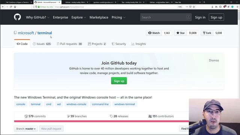Screen dimensions: 240x135
Task: Open browser home page icon
Action: (15, 7)
